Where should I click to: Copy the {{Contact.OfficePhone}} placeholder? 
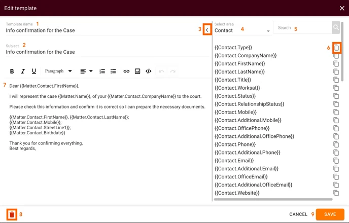click(x=336, y=128)
